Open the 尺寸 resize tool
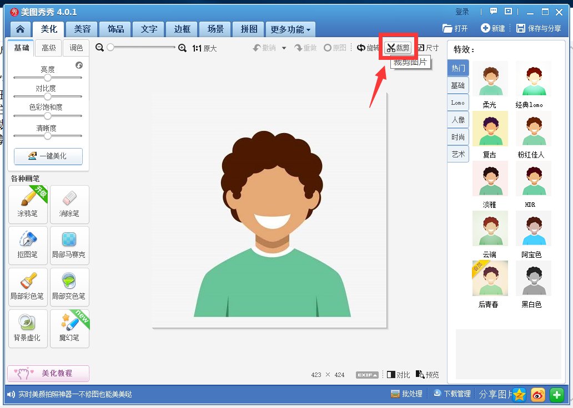The height and width of the screenshot is (408, 573). pos(428,48)
